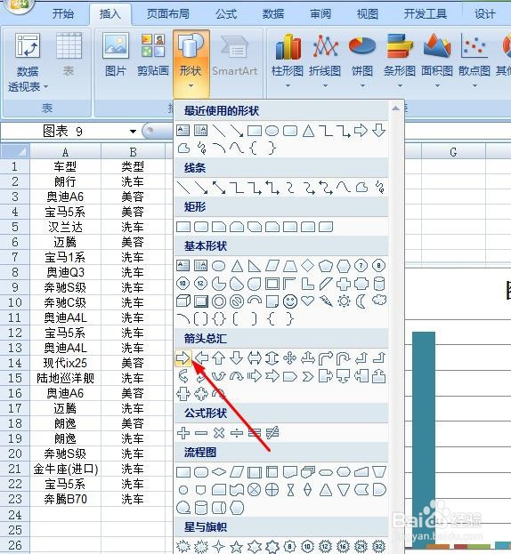Viewport: 511px width, 554px height.
Task: Select column G header
Action: pyautogui.click(x=453, y=152)
